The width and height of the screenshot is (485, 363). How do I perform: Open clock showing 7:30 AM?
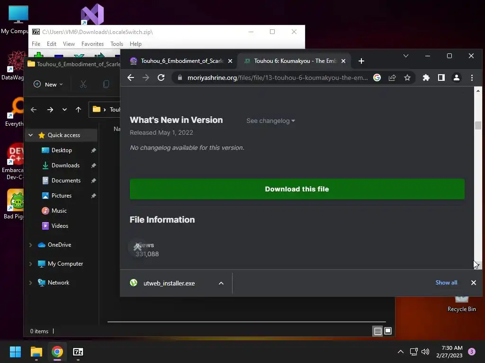coord(449,352)
